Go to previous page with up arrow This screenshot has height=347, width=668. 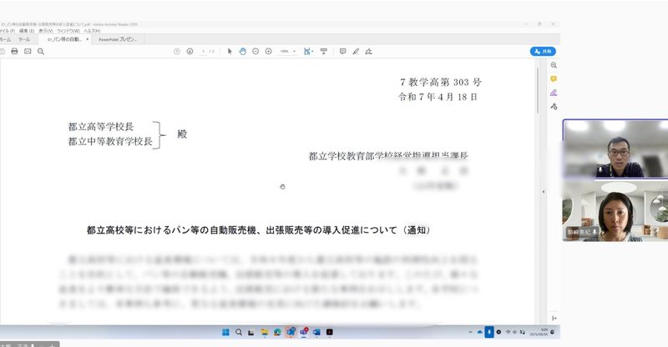[176, 51]
